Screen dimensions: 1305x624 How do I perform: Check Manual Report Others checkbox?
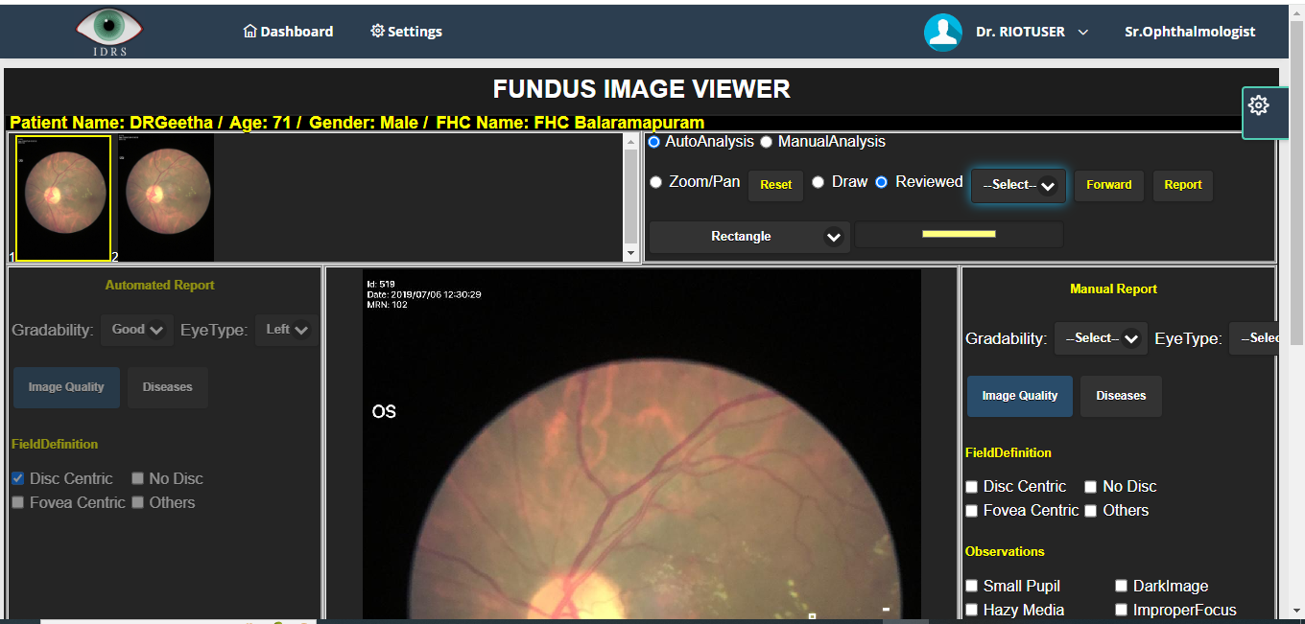pos(1091,511)
